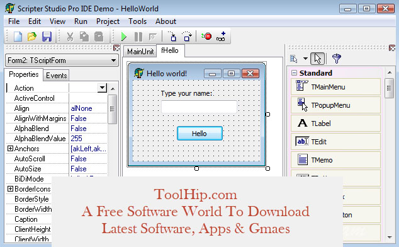Expand the Anchors property
This screenshot has height=247, width=399.
click(x=10, y=148)
